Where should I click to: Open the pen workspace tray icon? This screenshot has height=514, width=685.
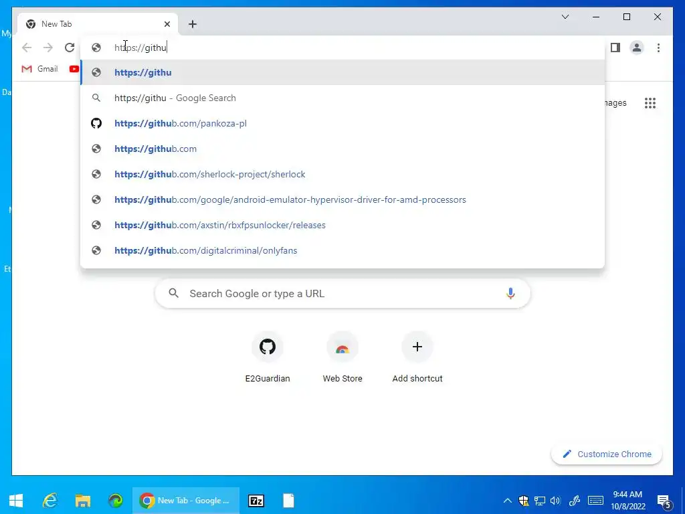coord(575,501)
